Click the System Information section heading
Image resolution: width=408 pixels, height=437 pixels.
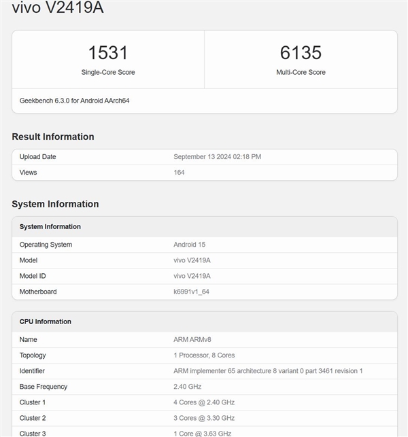(55, 204)
